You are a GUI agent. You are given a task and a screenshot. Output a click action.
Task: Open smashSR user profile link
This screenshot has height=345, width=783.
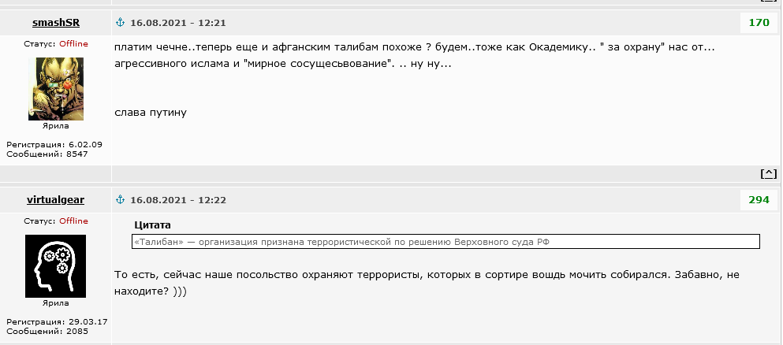(x=55, y=23)
